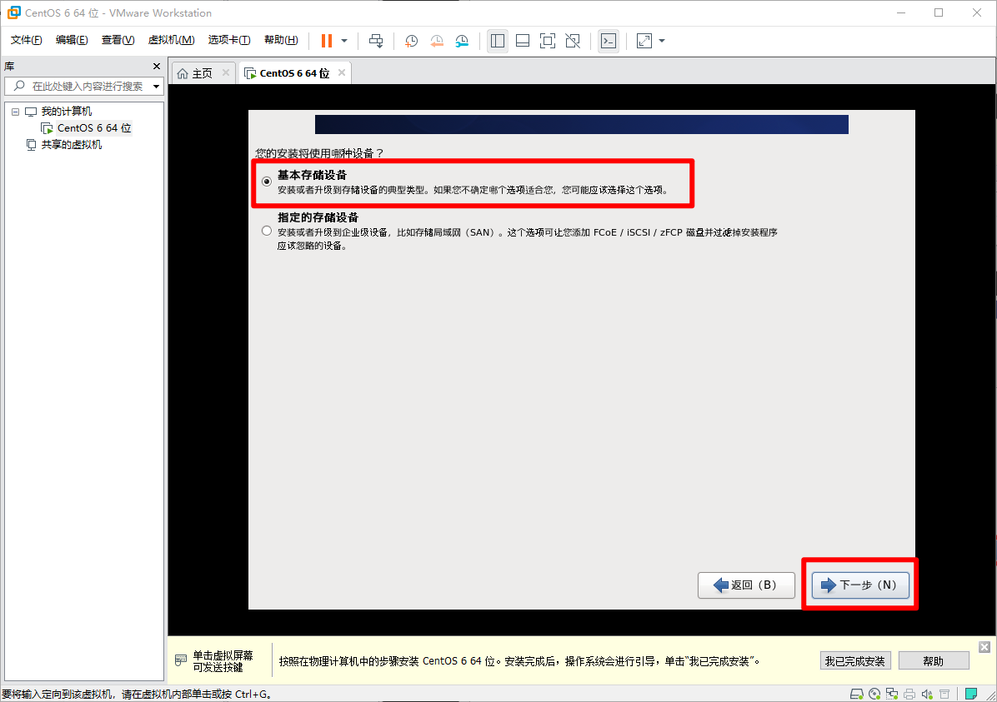Enter full screen mode icon

[548, 41]
